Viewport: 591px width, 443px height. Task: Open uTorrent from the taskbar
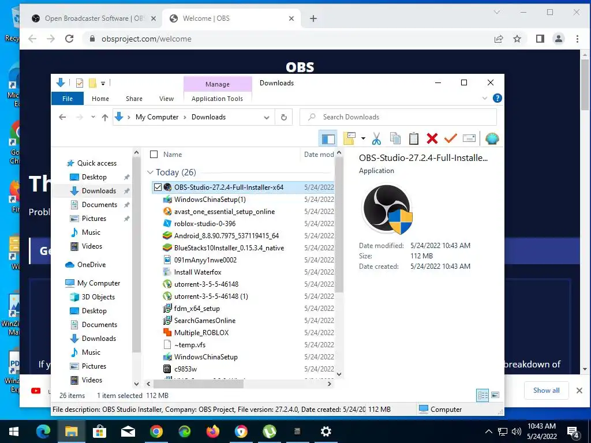269,431
